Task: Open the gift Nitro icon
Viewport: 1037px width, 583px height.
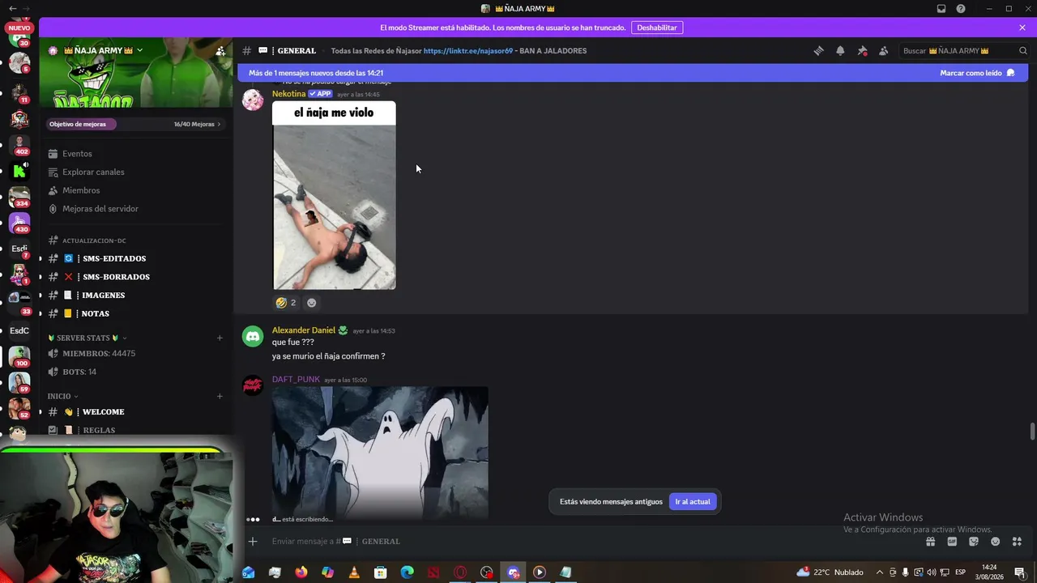Action: 931,542
